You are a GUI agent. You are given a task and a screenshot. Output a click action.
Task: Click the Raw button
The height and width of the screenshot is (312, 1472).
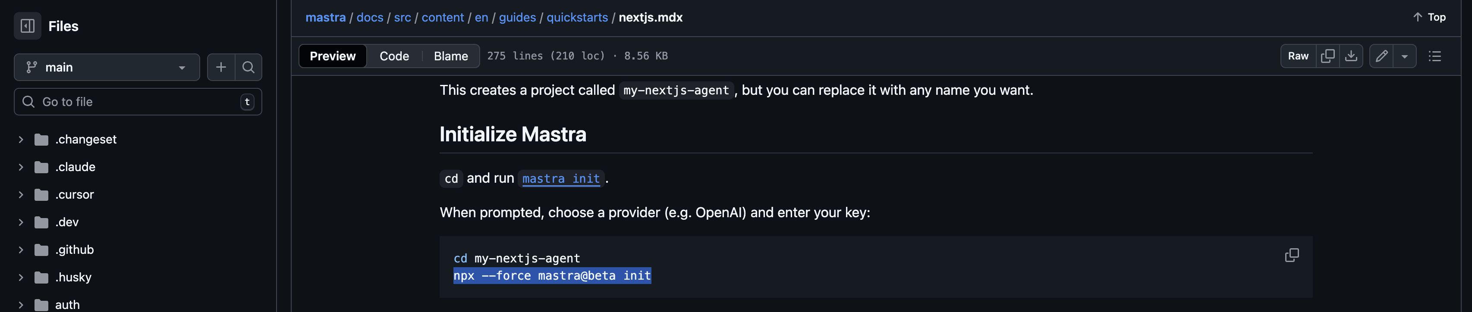point(1298,56)
